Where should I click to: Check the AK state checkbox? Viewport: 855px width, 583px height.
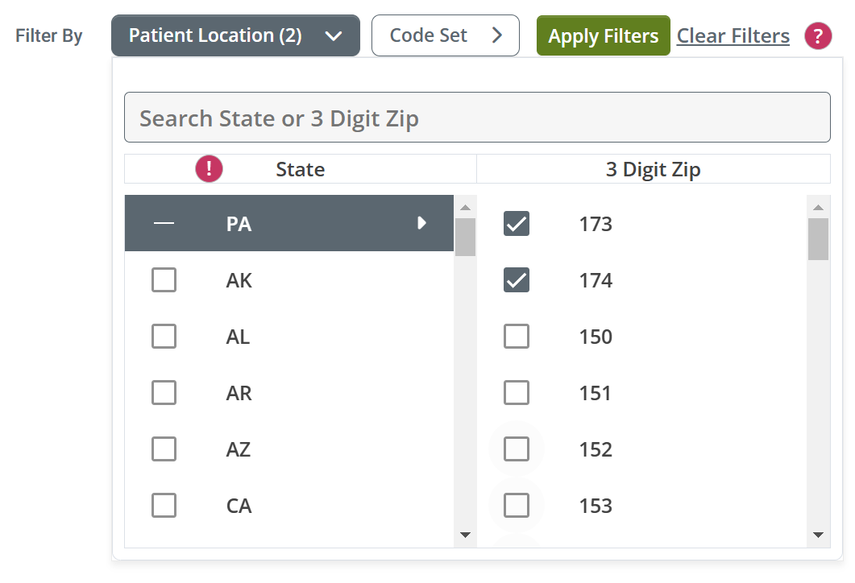(164, 280)
